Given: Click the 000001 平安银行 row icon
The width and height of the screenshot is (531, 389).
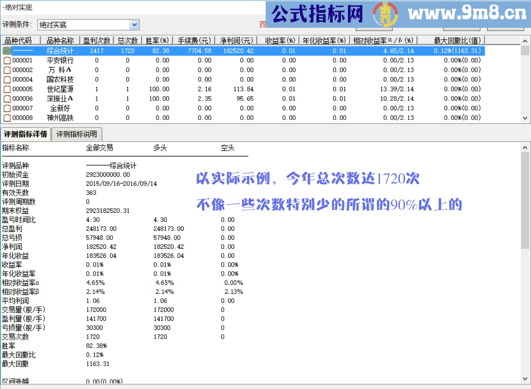Looking at the screenshot, I should point(7,60).
